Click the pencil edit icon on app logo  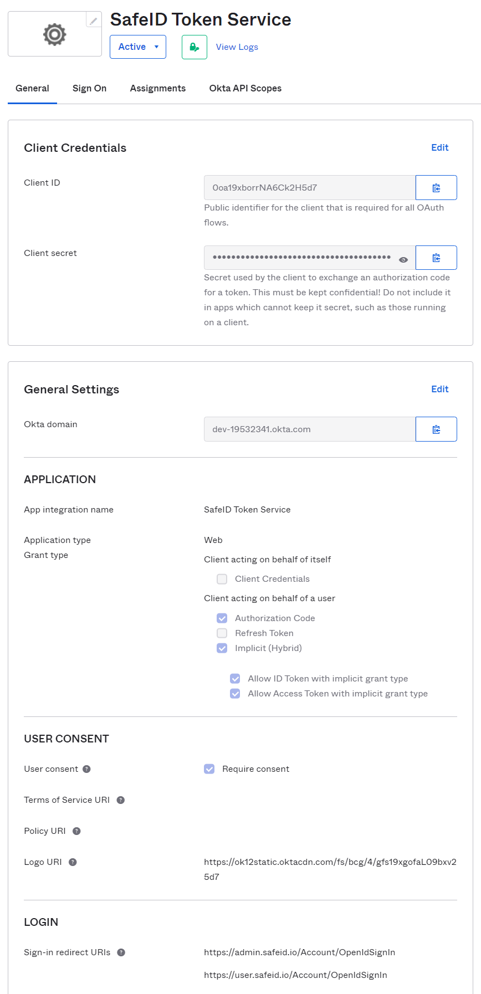(94, 21)
